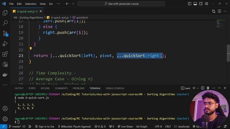
Task: Click dsa-with-javascript-course command center search
Action: click(121, 4)
